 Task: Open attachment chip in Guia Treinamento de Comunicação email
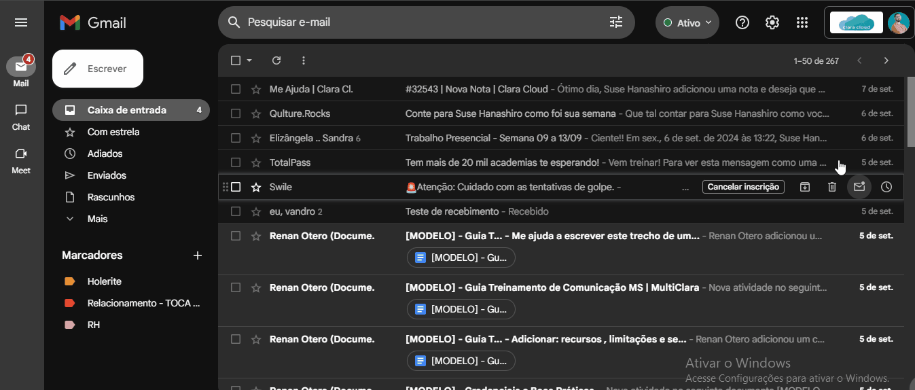(461, 309)
